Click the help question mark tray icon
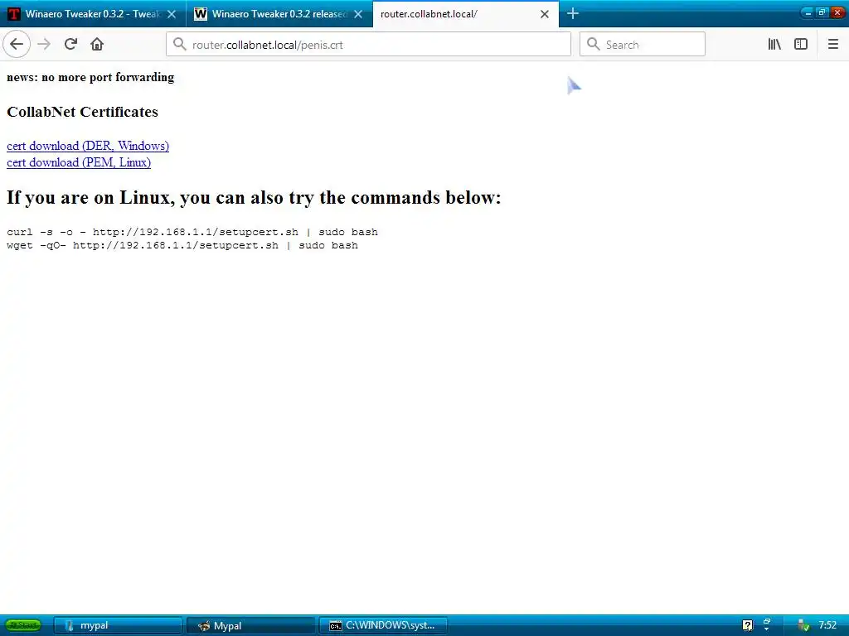849x636 pixels. tap(747, 626)
